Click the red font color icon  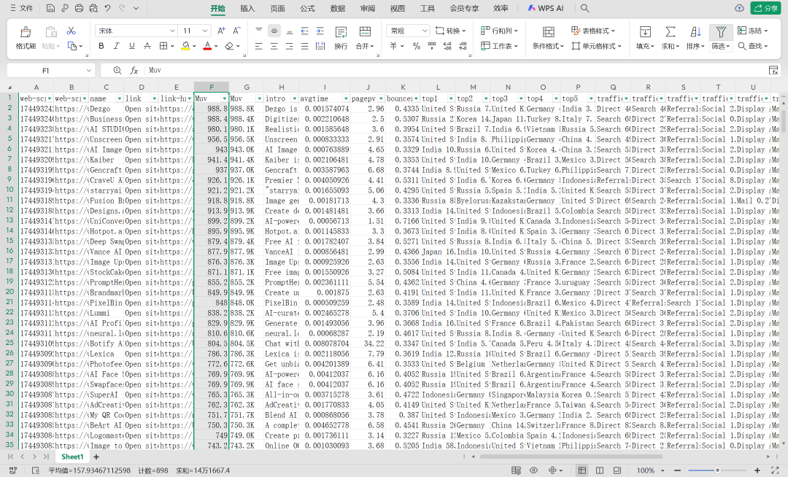pos(207,46)
